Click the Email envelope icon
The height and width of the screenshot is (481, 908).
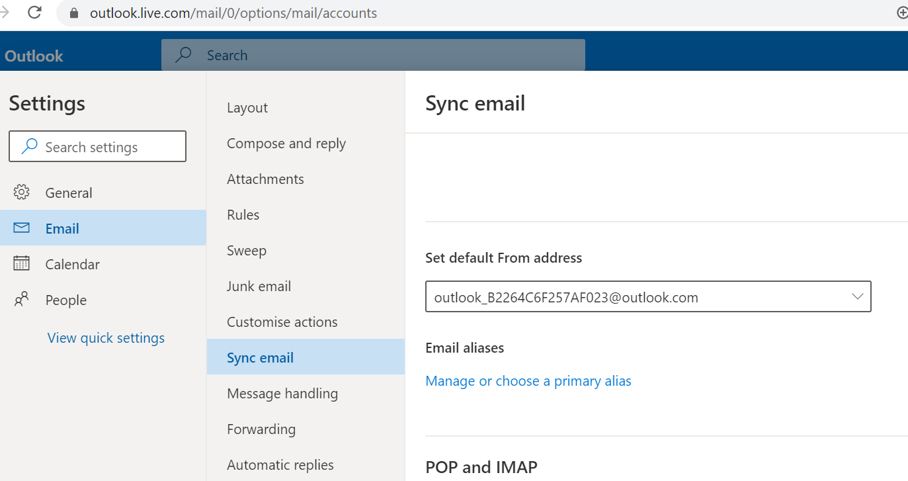21,228
